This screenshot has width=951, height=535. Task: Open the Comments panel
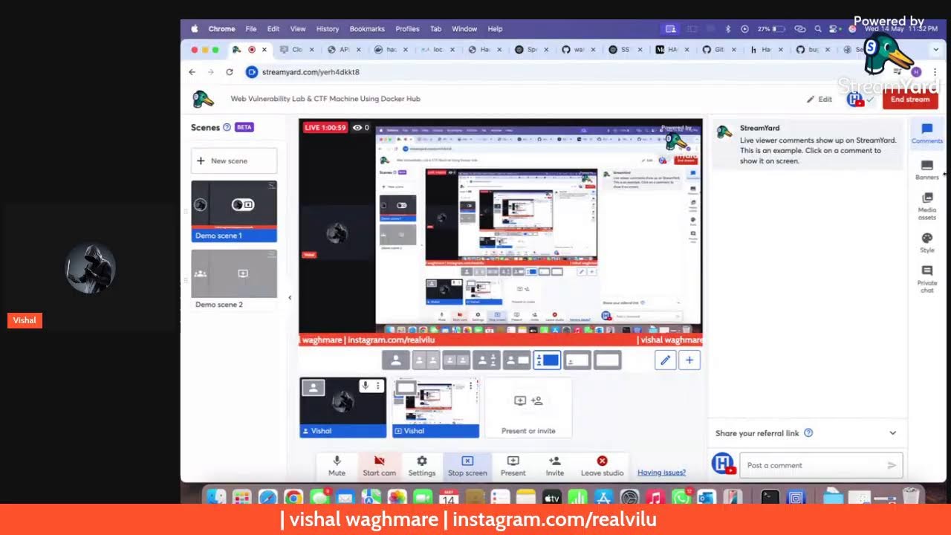coord(927,134)
